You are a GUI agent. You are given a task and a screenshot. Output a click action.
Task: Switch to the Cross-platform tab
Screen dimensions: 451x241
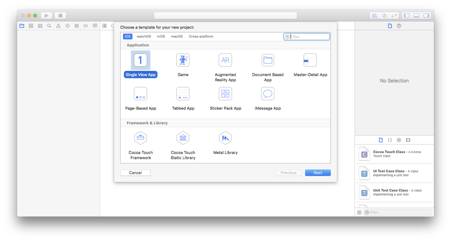[x=201, y=37]
